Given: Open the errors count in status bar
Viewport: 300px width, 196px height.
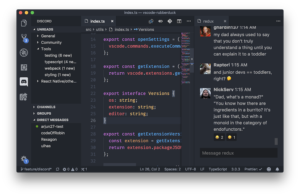Looking at the screenshot, I should pos(66,169).
